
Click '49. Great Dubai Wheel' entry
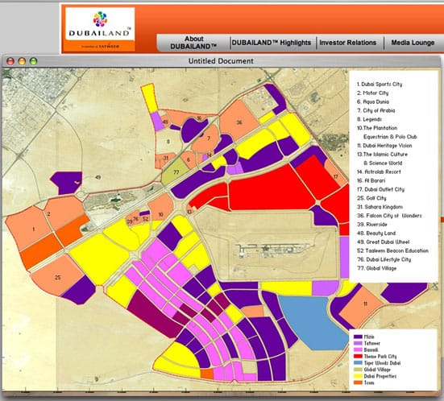pos(383,242)
